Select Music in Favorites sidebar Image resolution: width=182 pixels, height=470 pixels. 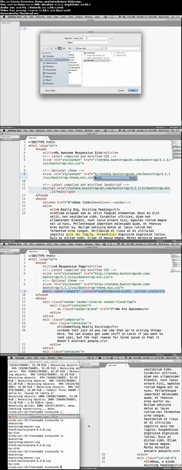[49, 80]
